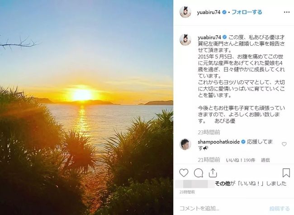Open yuabiru74 avatar beside the caption
This screenshot has width=294, height=215.
point(185,40)
